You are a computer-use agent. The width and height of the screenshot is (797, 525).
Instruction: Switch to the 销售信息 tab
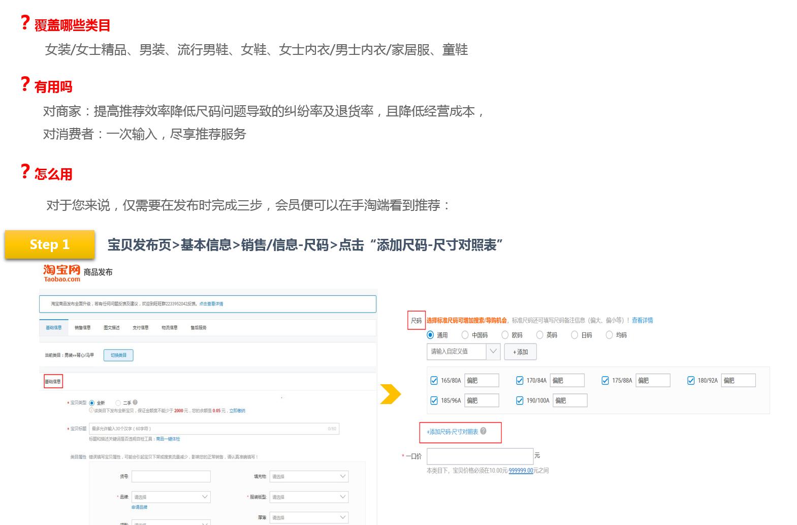tap(82, 328)
